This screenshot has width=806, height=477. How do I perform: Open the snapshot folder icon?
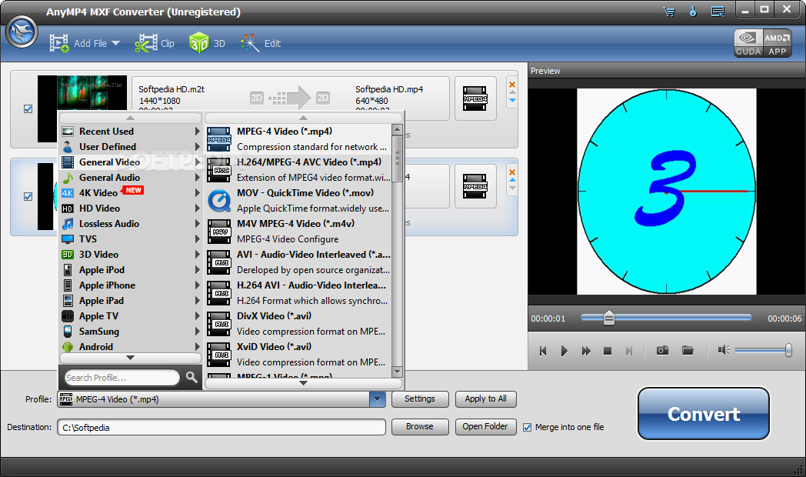(x=688, y=351)
